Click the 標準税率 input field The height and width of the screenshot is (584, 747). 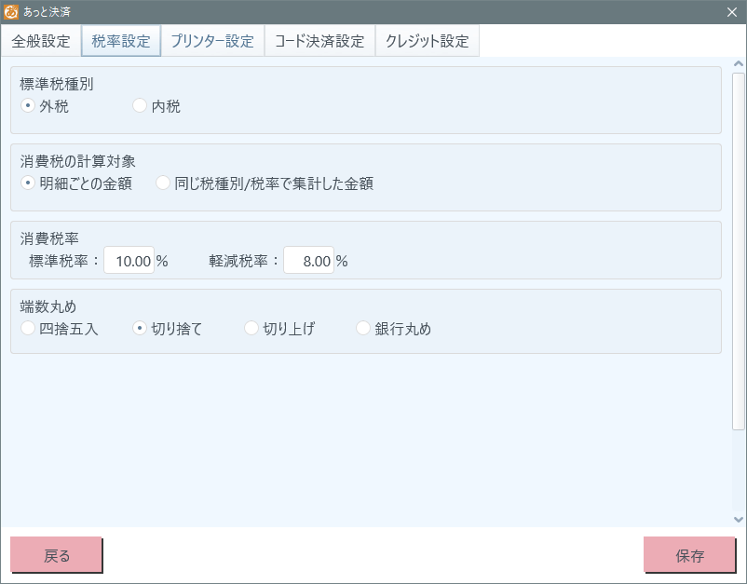coord(129,262)
